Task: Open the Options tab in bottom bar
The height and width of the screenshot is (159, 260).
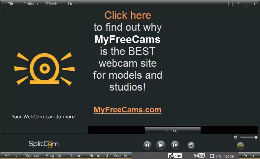Action: coord(77,156)
